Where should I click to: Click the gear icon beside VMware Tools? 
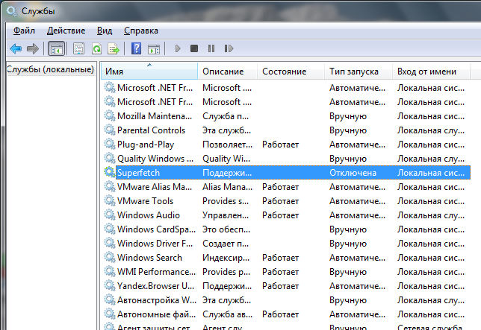pos(110,200)
